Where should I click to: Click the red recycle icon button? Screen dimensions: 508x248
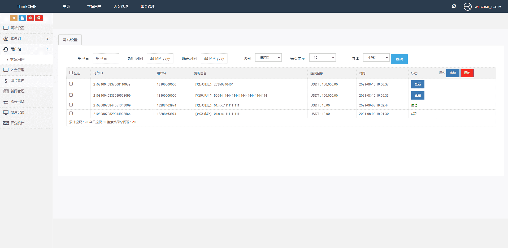(x=39, y=18)
